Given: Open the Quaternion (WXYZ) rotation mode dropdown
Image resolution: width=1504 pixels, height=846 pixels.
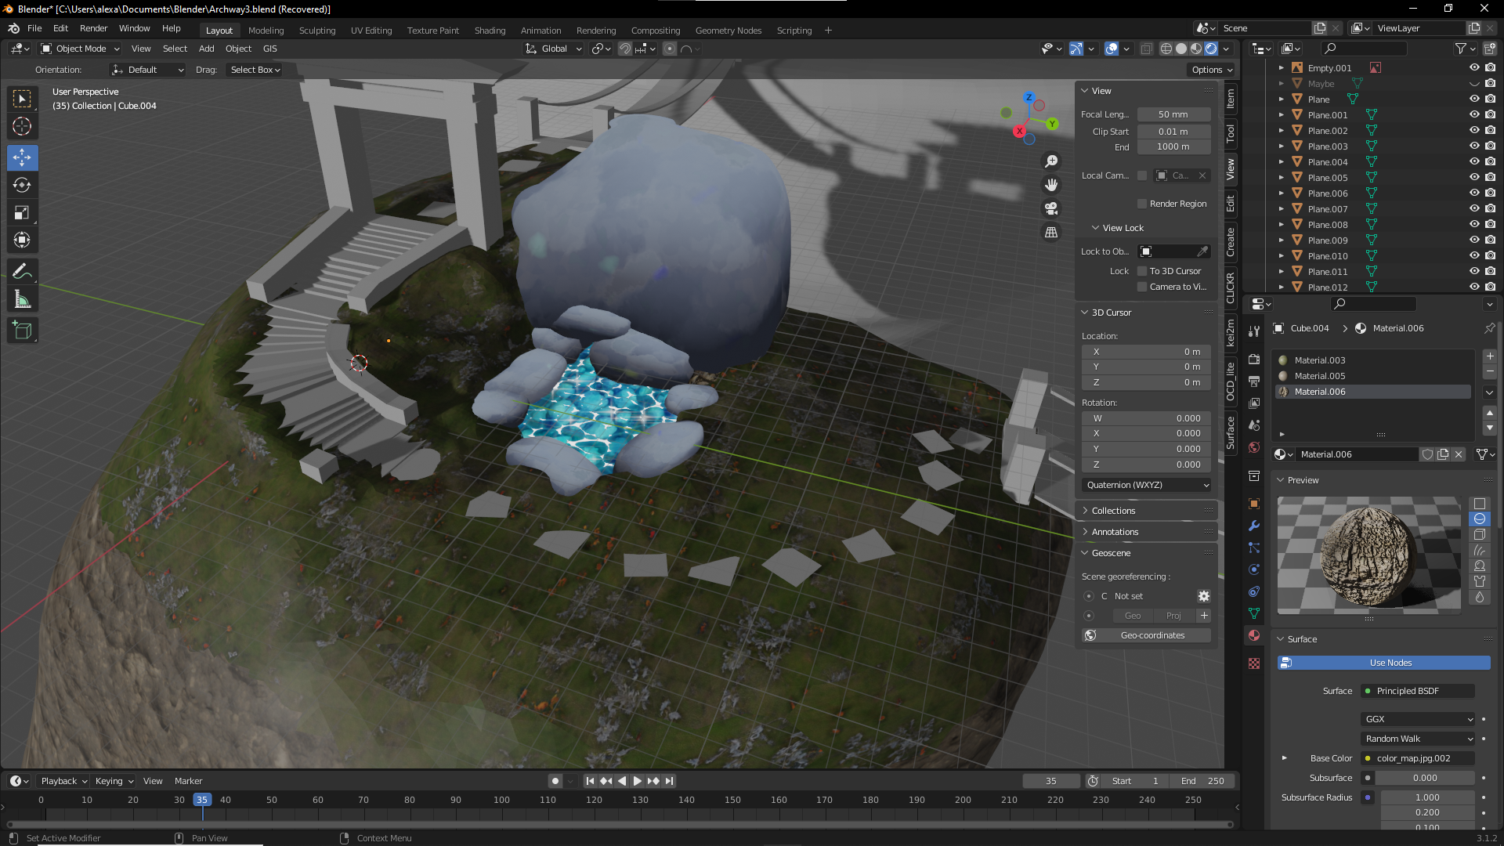Looking at the screenshot, I should pos(1146,485).
